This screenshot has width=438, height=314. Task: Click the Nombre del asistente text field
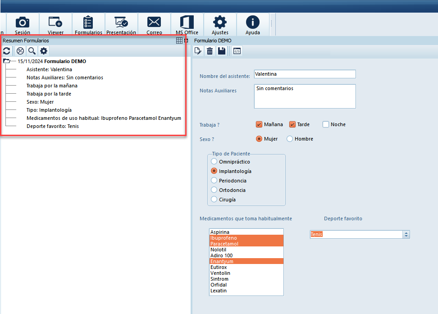point(305,74)
